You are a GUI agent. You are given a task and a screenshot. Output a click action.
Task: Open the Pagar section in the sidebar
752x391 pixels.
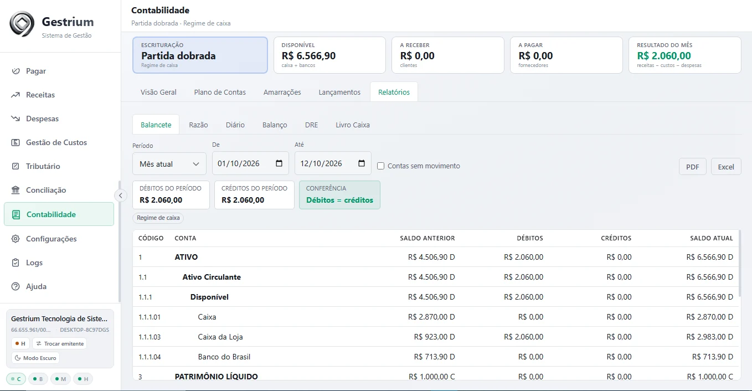(x=59, y=71)
